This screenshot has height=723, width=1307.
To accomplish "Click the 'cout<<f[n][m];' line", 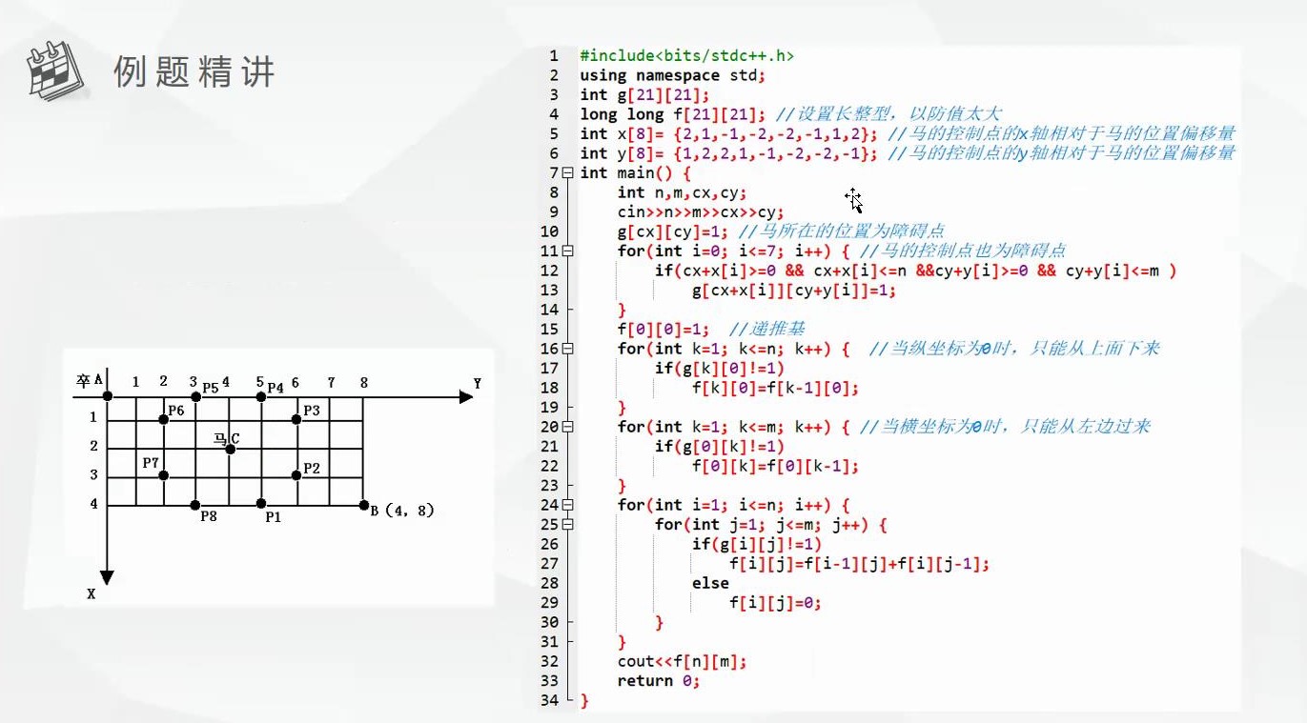I will [x=682, y=661].
